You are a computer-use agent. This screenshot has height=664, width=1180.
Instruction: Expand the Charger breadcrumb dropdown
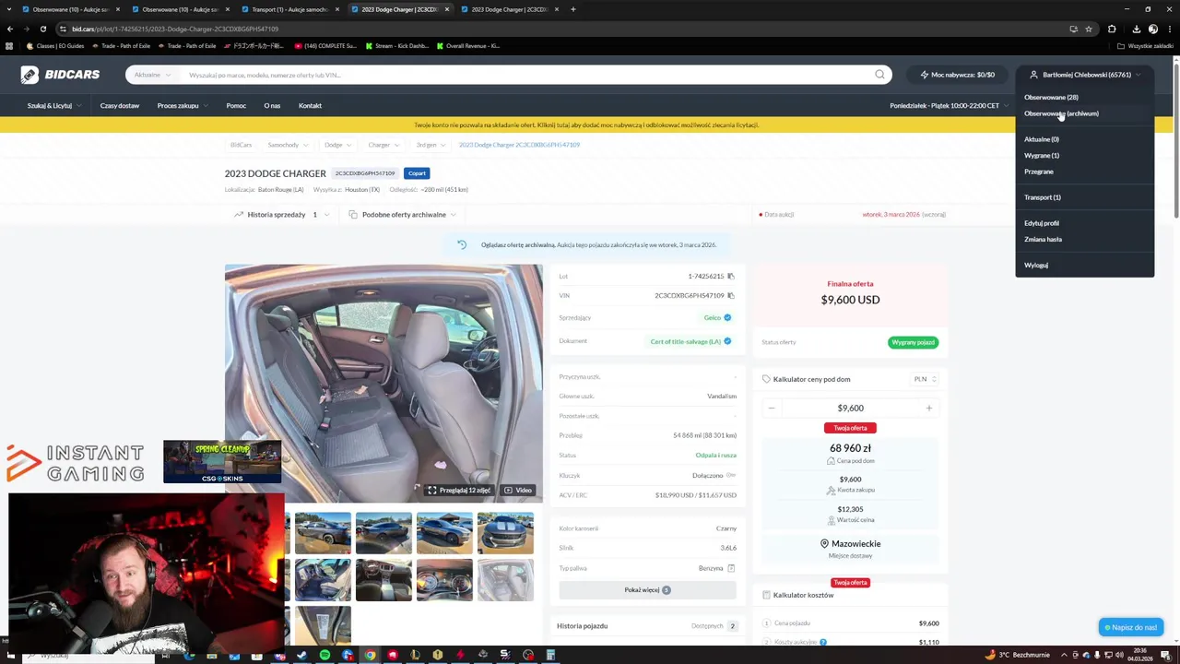383,145
